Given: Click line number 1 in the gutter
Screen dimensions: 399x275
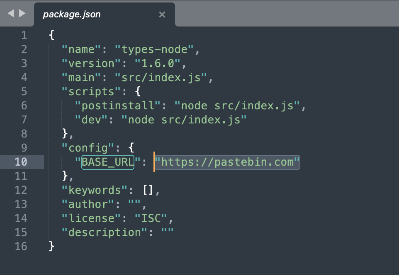Looking at the screenshot, I should pyautogui.click(x=24, y=35).
